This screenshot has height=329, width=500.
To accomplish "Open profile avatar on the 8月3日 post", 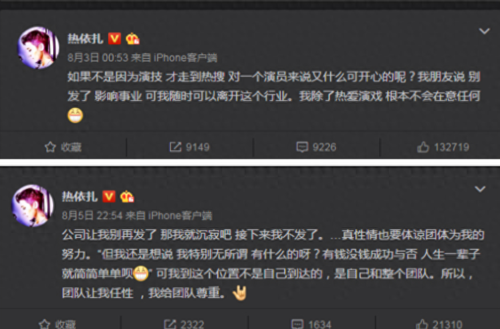I will [x=38, y=48].
